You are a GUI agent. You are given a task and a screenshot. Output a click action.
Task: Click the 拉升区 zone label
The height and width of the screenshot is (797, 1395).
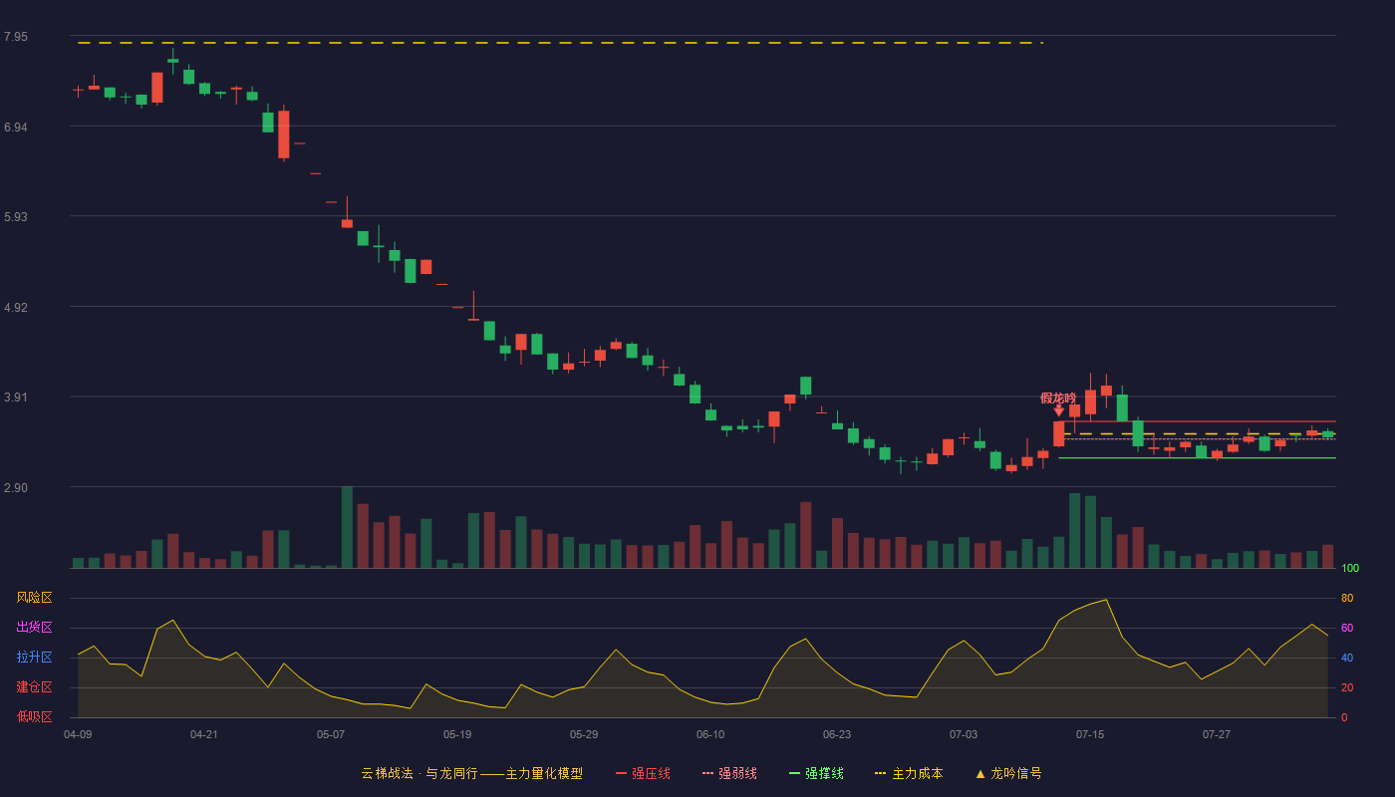[34, 658]
